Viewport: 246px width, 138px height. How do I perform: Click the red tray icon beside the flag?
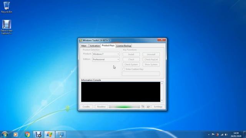click(217, 135)
